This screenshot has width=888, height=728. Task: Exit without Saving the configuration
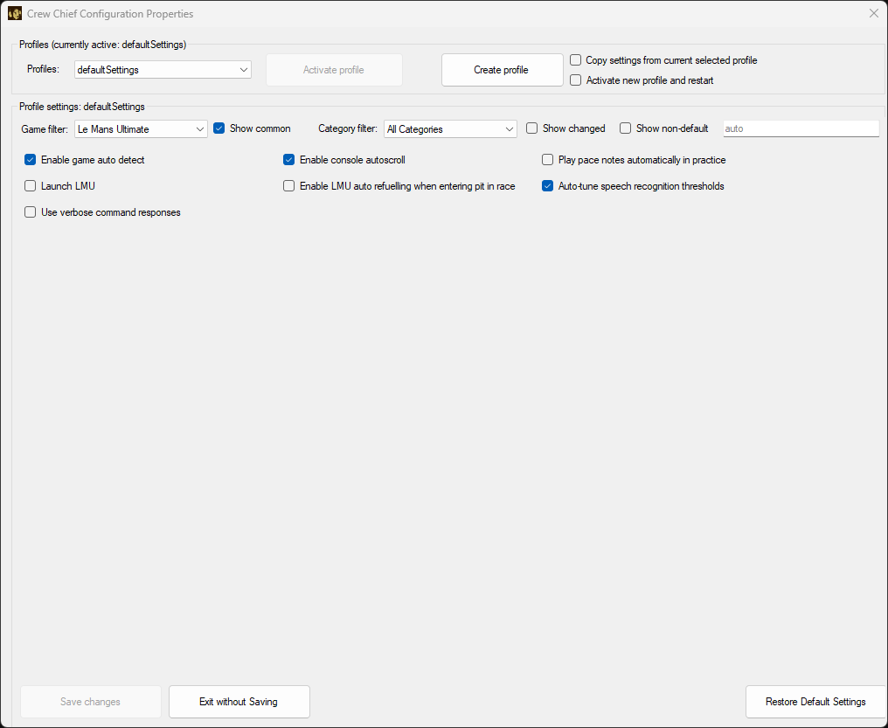coord(239,701)
